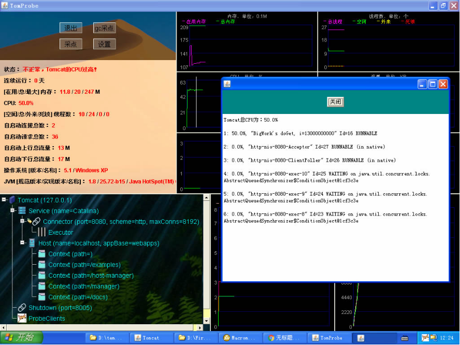The image size is (460, 345).
Task: Click the 采点 sampling button
Action: 70,44
